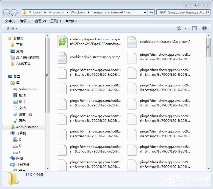Open 最近访问的位置 in favorites
Screen dimensions: 213x189
25,58
